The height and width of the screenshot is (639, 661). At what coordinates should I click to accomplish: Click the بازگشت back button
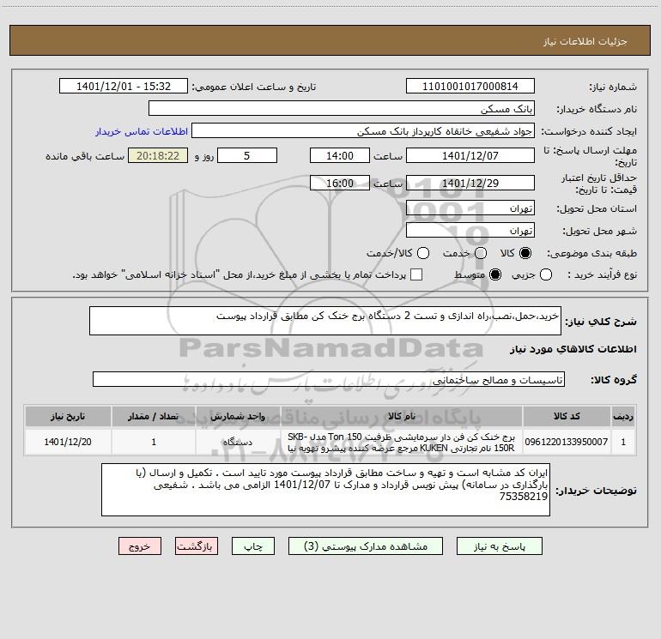[x=197, y=546]
